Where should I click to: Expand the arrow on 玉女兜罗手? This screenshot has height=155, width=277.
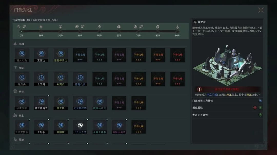[x=29, y=120]
